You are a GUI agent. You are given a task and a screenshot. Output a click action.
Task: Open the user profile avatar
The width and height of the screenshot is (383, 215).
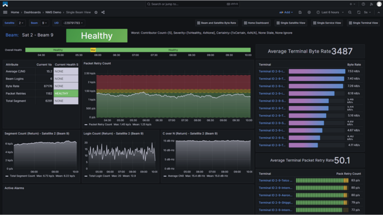[x=379, y=4]
